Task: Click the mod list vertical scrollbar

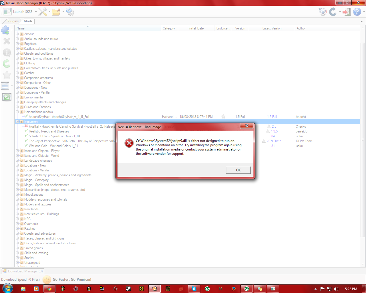Action: point(363,143)
